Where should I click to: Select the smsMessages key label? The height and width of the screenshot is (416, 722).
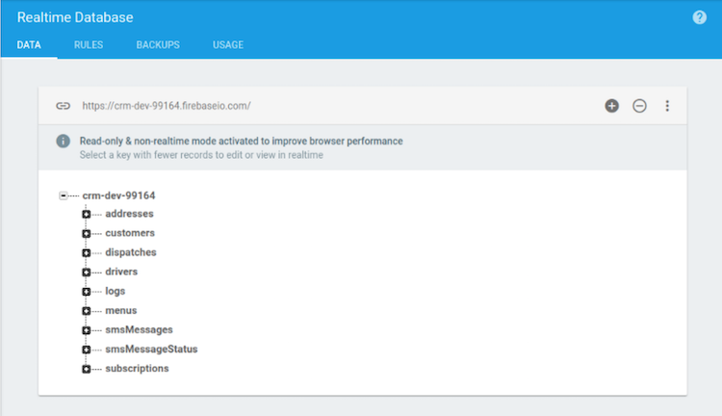pyautogui.click(x=139, y=330)
